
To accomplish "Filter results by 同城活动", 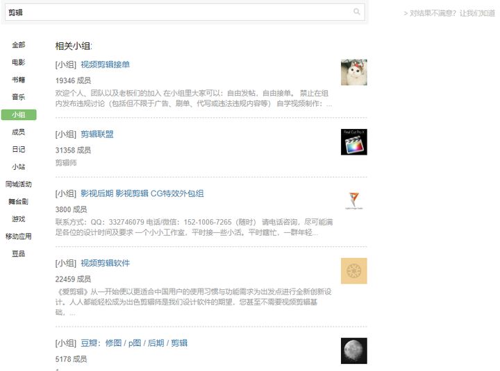I will pos(19,184).
